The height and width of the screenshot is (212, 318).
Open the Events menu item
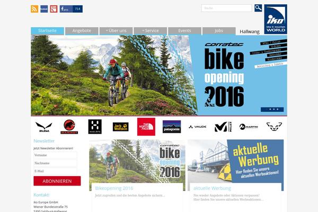point(184,31)
